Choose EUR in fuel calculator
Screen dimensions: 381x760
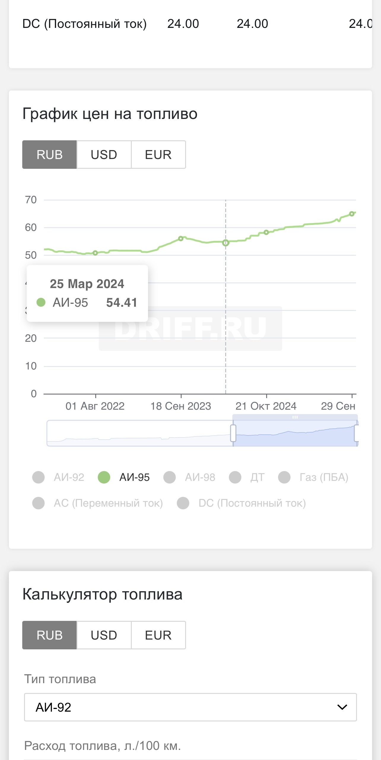(x=158, y=635)
